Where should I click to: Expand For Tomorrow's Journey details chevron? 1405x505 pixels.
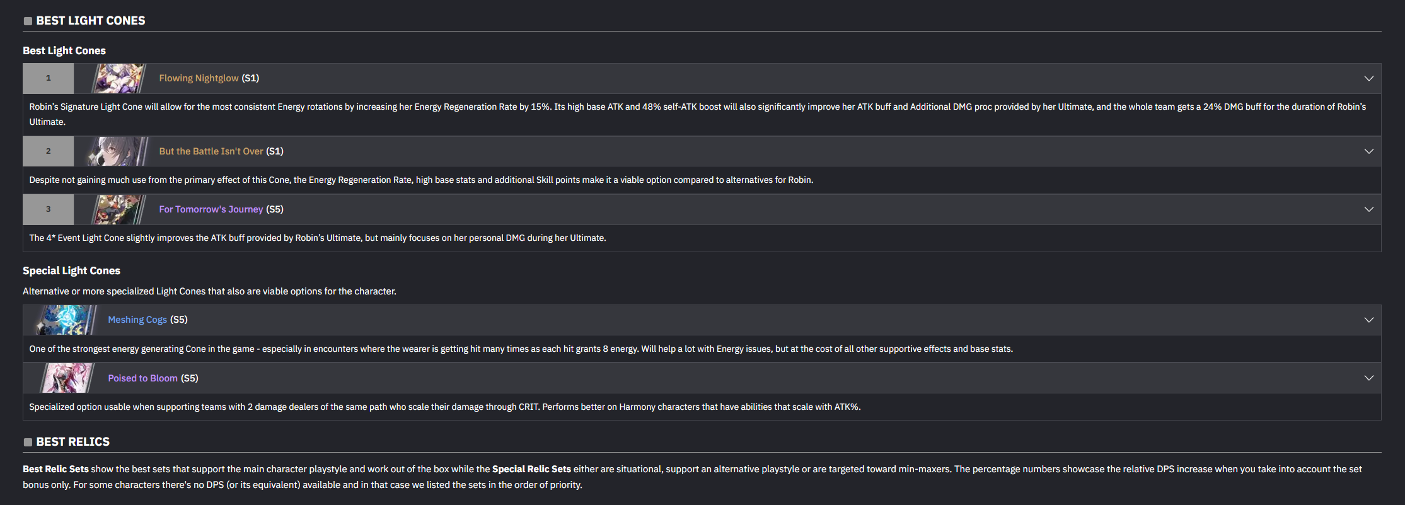coord(1368,209)
